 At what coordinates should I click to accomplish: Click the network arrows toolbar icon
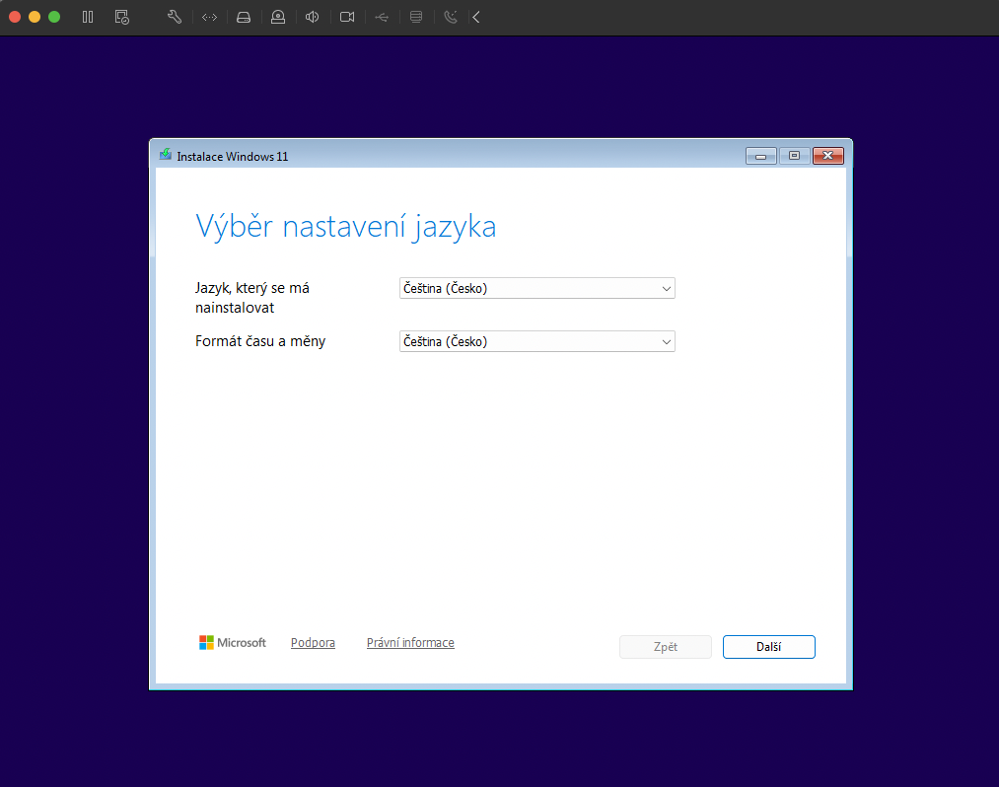click(209, 17)
